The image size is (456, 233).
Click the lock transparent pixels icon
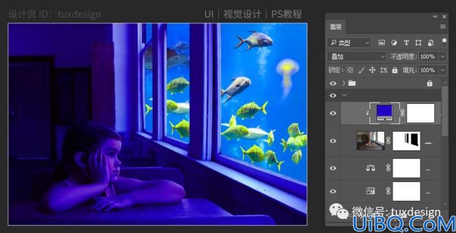(x=350, y=70)
